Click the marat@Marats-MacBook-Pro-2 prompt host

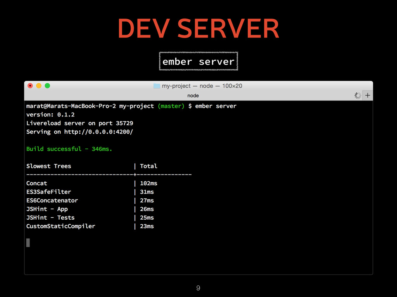click(71, 106)
